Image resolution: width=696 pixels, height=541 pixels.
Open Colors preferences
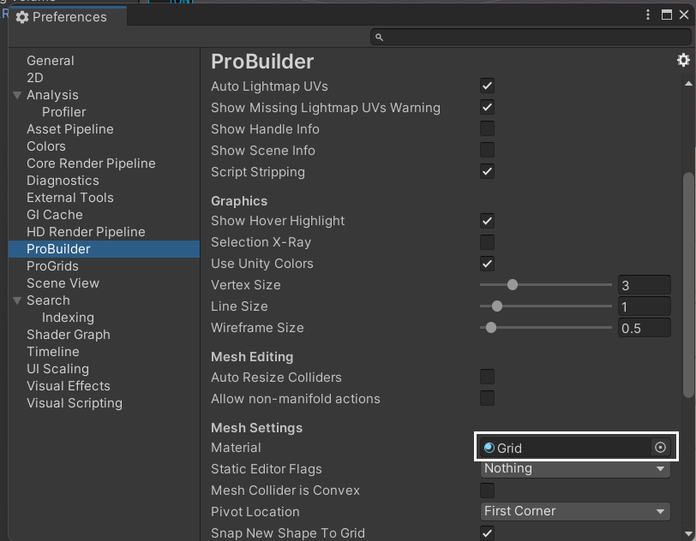(x=46, y=146)
